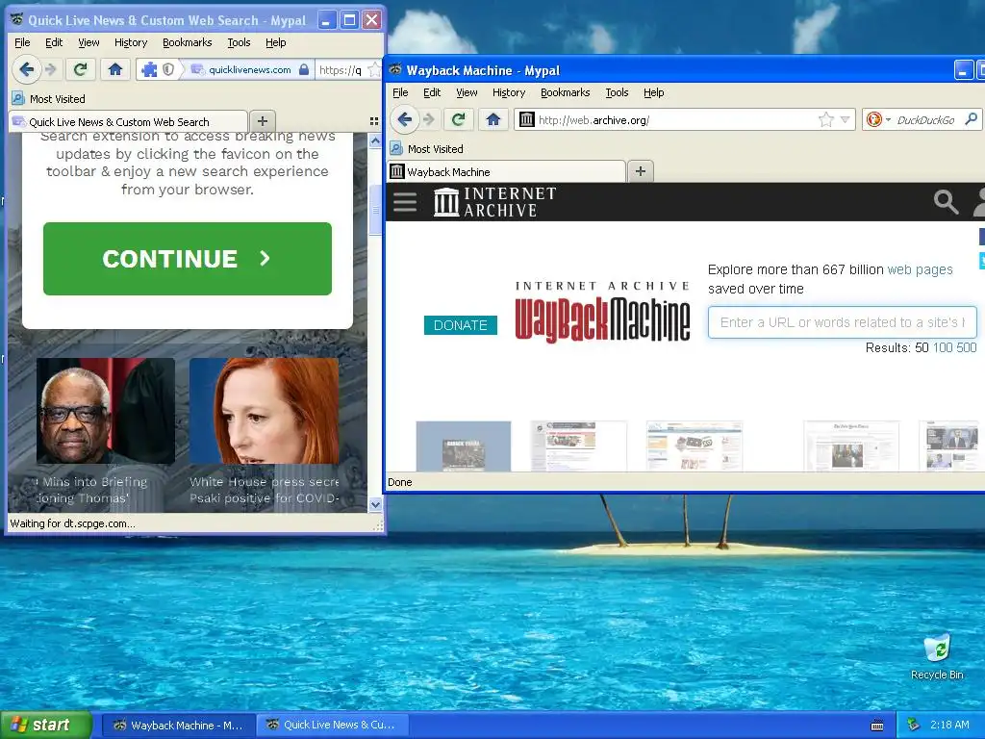
Task: Open Recycle Bin on desktop
Action: tap(937, 657)
